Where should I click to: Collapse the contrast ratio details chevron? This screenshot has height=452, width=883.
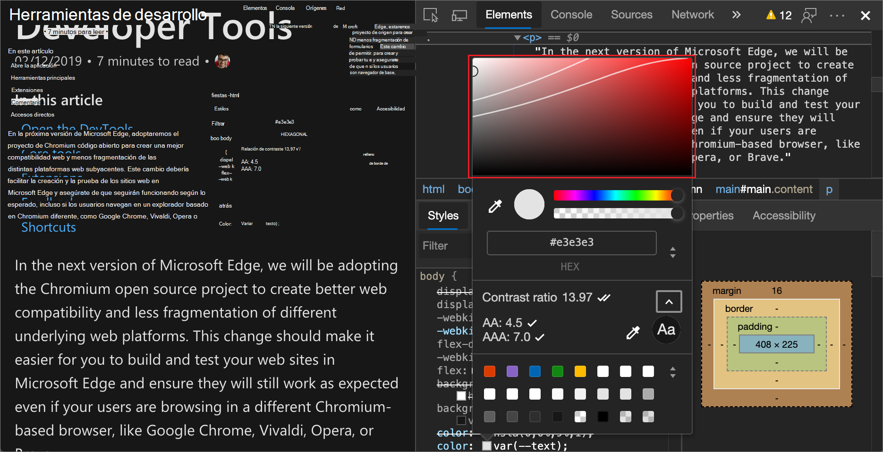669,301
